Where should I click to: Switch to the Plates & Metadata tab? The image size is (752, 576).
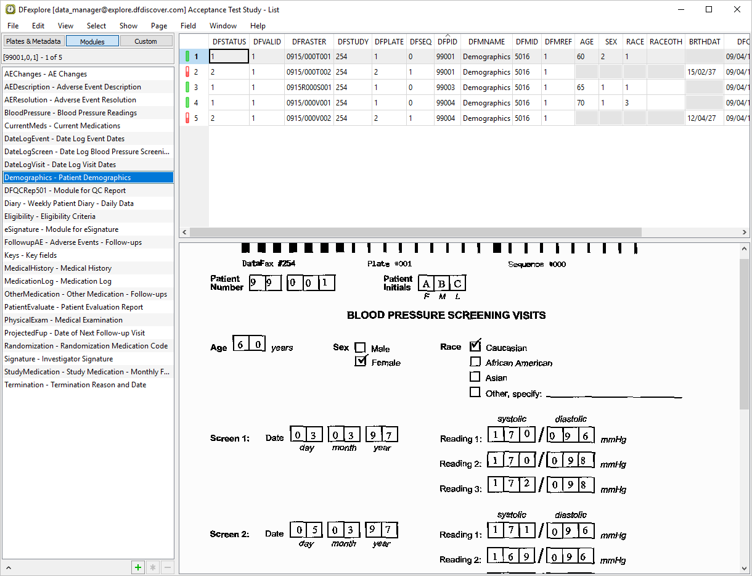(x=33, y=41)
